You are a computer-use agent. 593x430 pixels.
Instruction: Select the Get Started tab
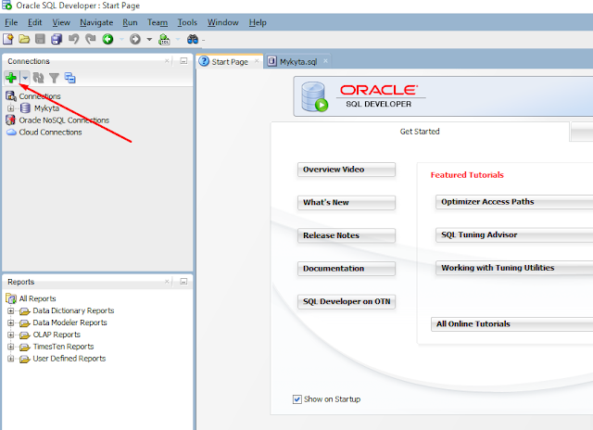(x=420, y=132)
